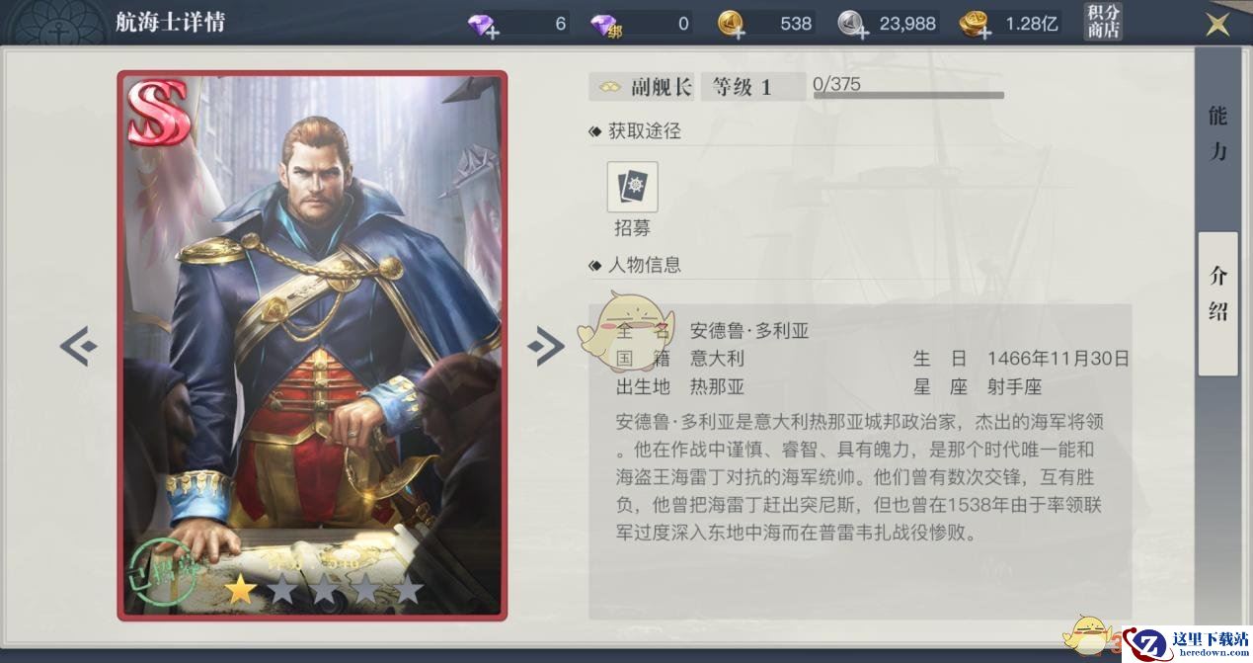Close the navigator details screen
Viewport: 1253px width, 663px height.
click(x=1217, y=24)
